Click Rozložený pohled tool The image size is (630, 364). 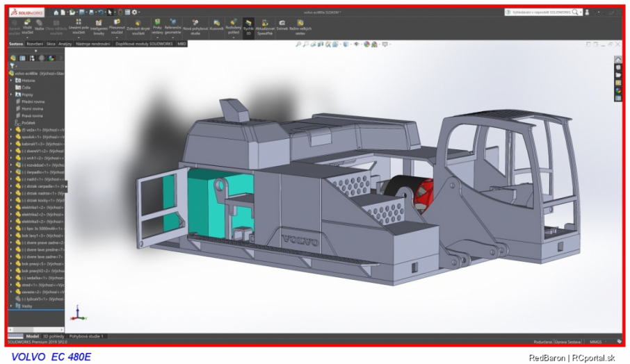[233, 26]
